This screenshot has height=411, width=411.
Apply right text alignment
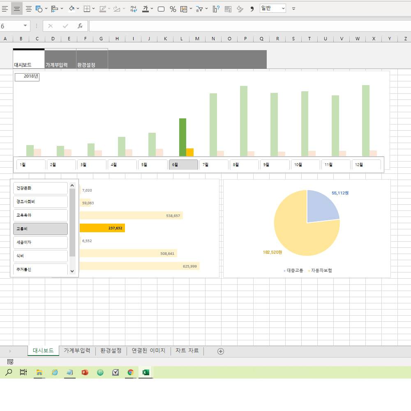point(29,9)
